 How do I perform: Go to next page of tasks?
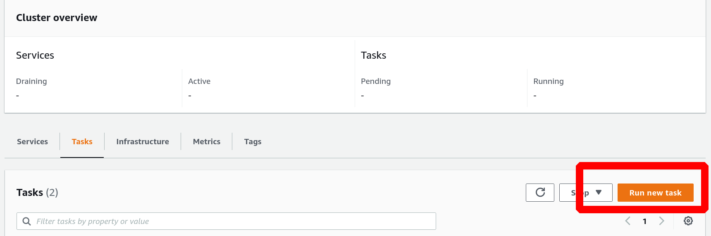pos(661,221)
